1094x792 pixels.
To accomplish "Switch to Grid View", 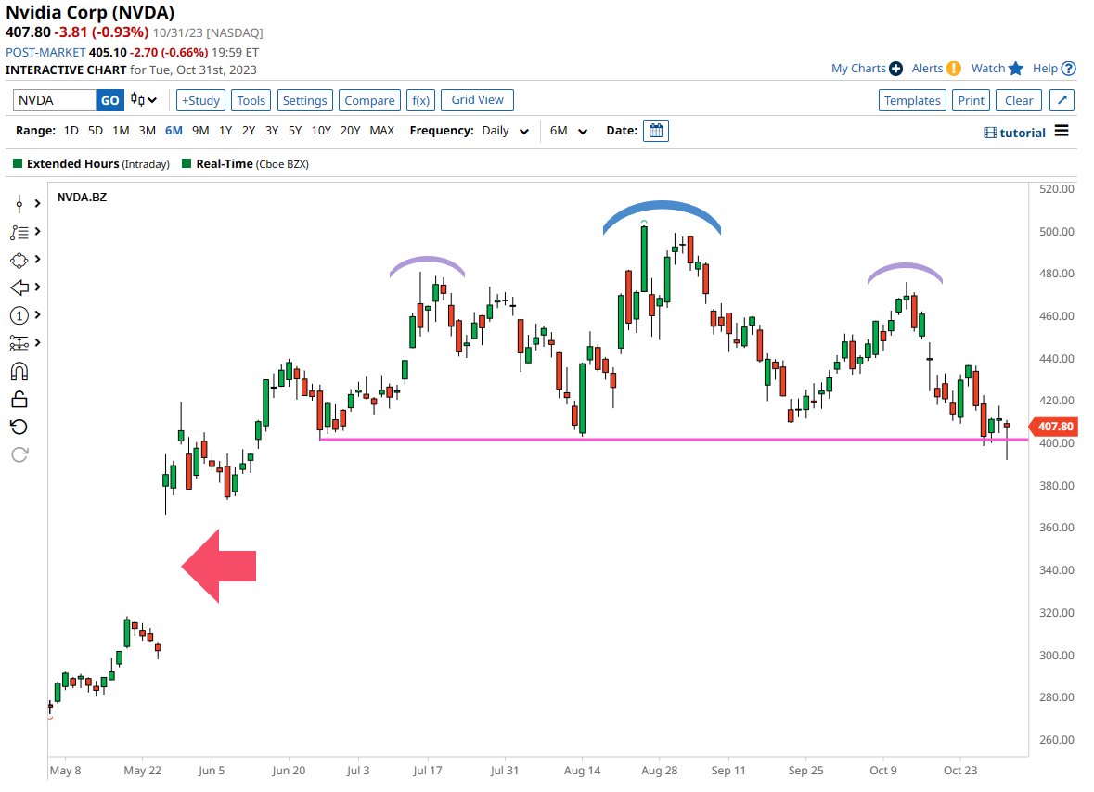I will 477,100.
